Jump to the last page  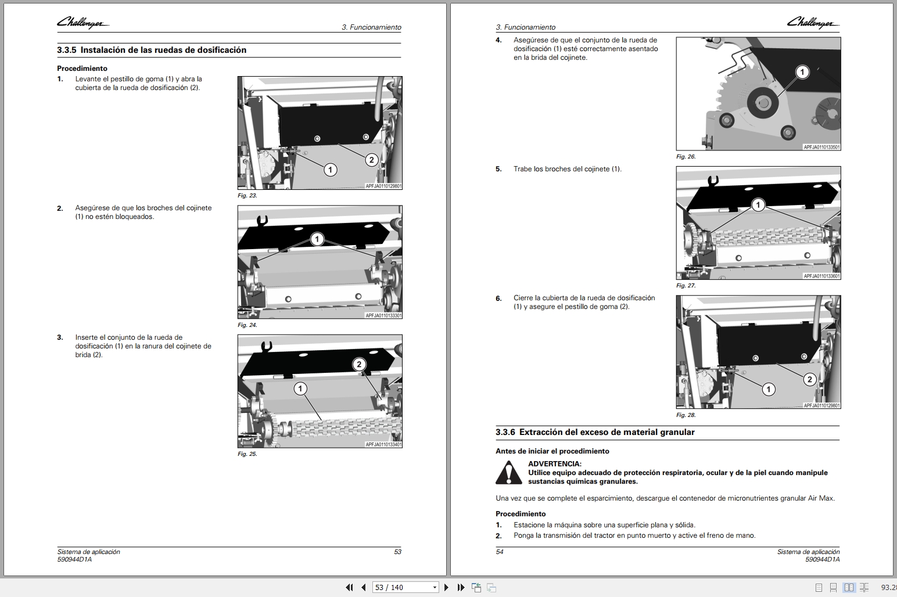461,587
